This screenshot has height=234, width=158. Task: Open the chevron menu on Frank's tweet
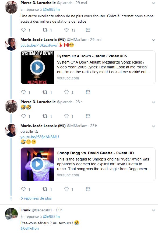click(153, 210)
